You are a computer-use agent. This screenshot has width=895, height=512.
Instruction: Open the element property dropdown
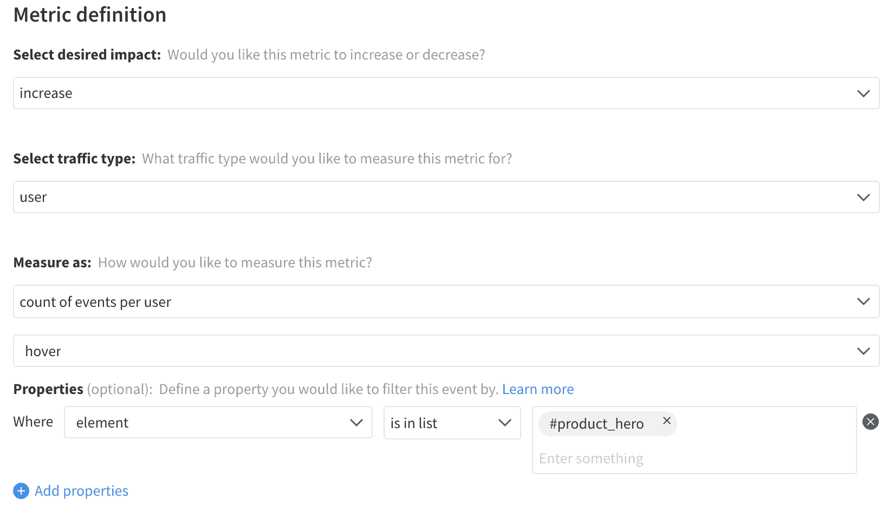[x=218, y=422]
